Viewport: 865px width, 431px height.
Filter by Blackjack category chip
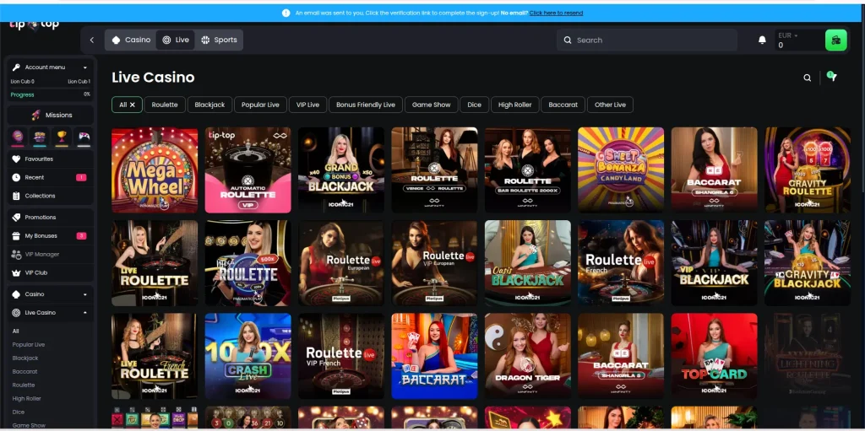click(x=209, y=105)
